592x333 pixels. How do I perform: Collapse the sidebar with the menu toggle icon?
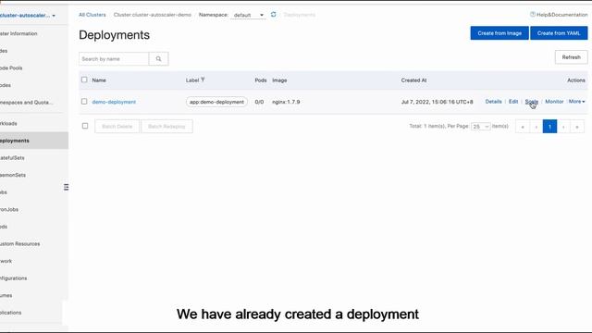click(66, 187)
